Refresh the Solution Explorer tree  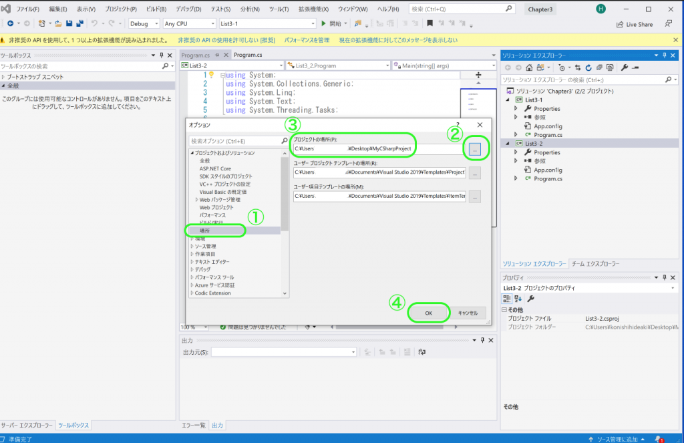[588, 67]
